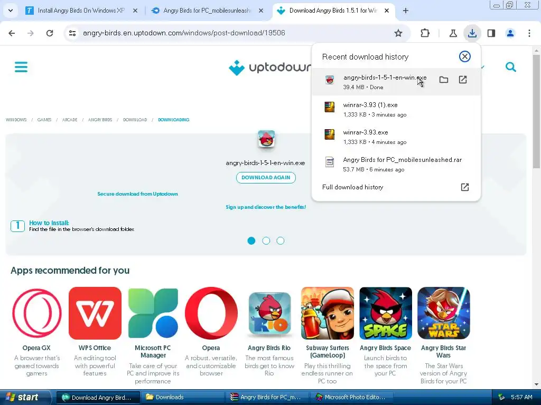This screenshot has width=541, height=405.
Task: Click Sign up and discover the benefits link
Action: click(266, 207)
